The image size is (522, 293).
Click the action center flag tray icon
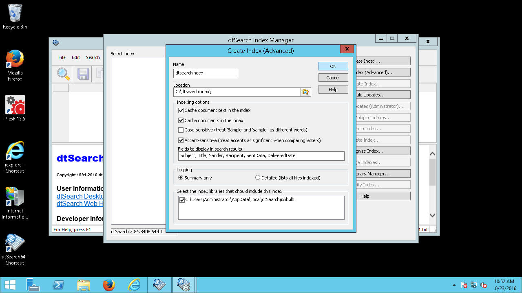click(464, 285)
